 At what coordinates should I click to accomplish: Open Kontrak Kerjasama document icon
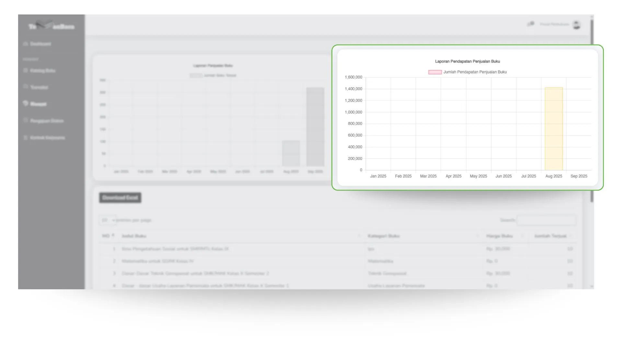(x=26, y=138)
